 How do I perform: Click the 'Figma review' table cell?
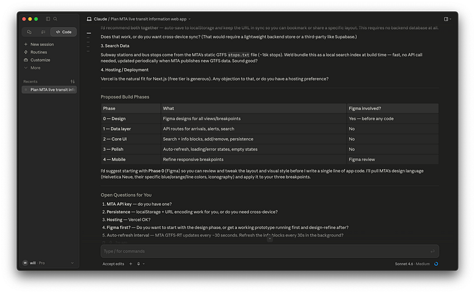tap(393, 160)
